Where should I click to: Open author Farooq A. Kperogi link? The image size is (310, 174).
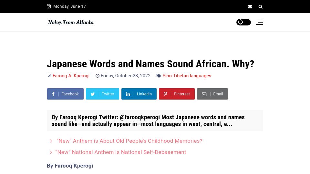pyautogui.click(x=71, y=76)
